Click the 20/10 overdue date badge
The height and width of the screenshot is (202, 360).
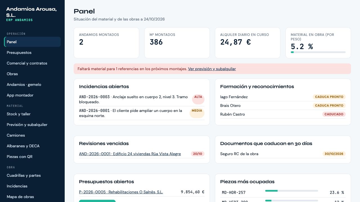click(198, 154)
